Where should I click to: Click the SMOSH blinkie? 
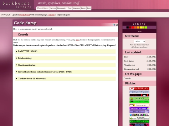click(x=139, y=125)
